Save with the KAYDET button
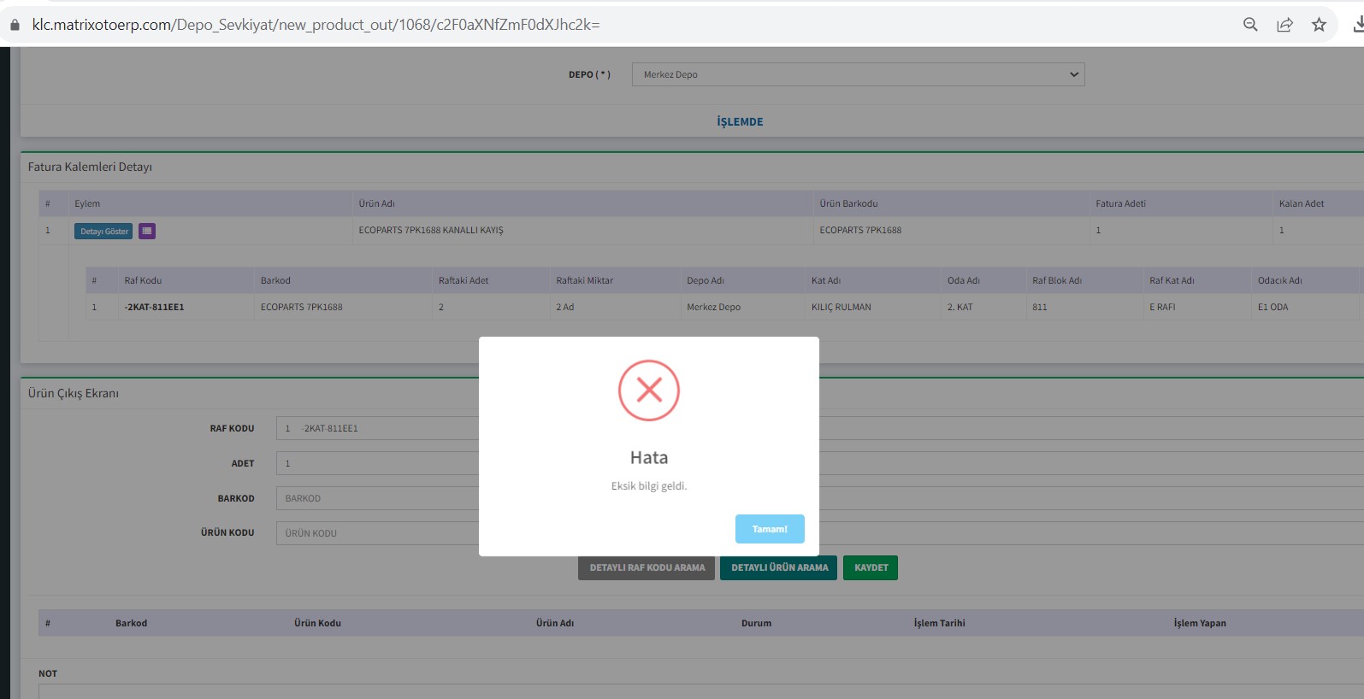The height and width of the screenshot is (699, 1364). (x=871, y=568)
